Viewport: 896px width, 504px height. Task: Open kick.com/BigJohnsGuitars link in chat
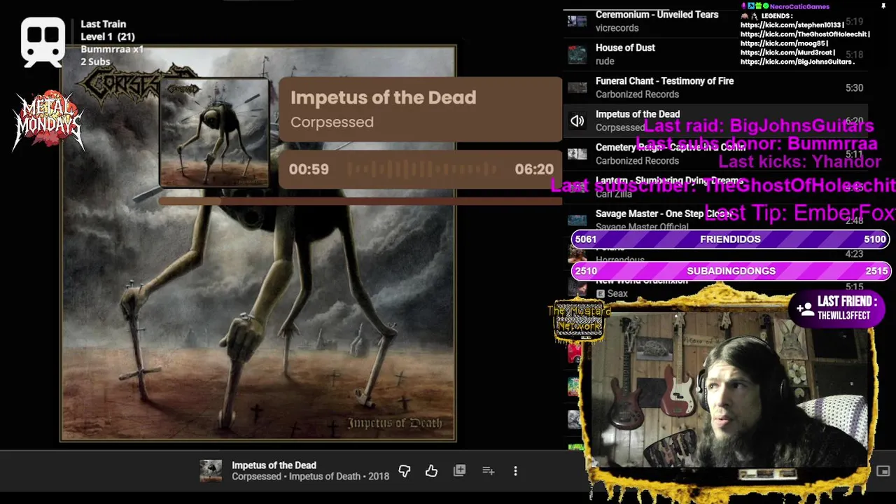tap(797, 62)
